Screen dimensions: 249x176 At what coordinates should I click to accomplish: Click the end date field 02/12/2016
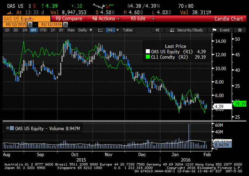[51, 24]
